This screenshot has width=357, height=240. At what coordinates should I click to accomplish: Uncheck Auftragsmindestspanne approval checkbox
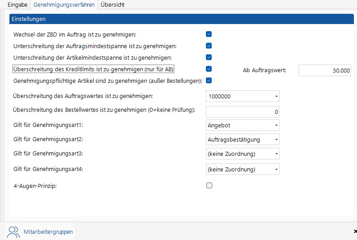click(x=209, y=45)
